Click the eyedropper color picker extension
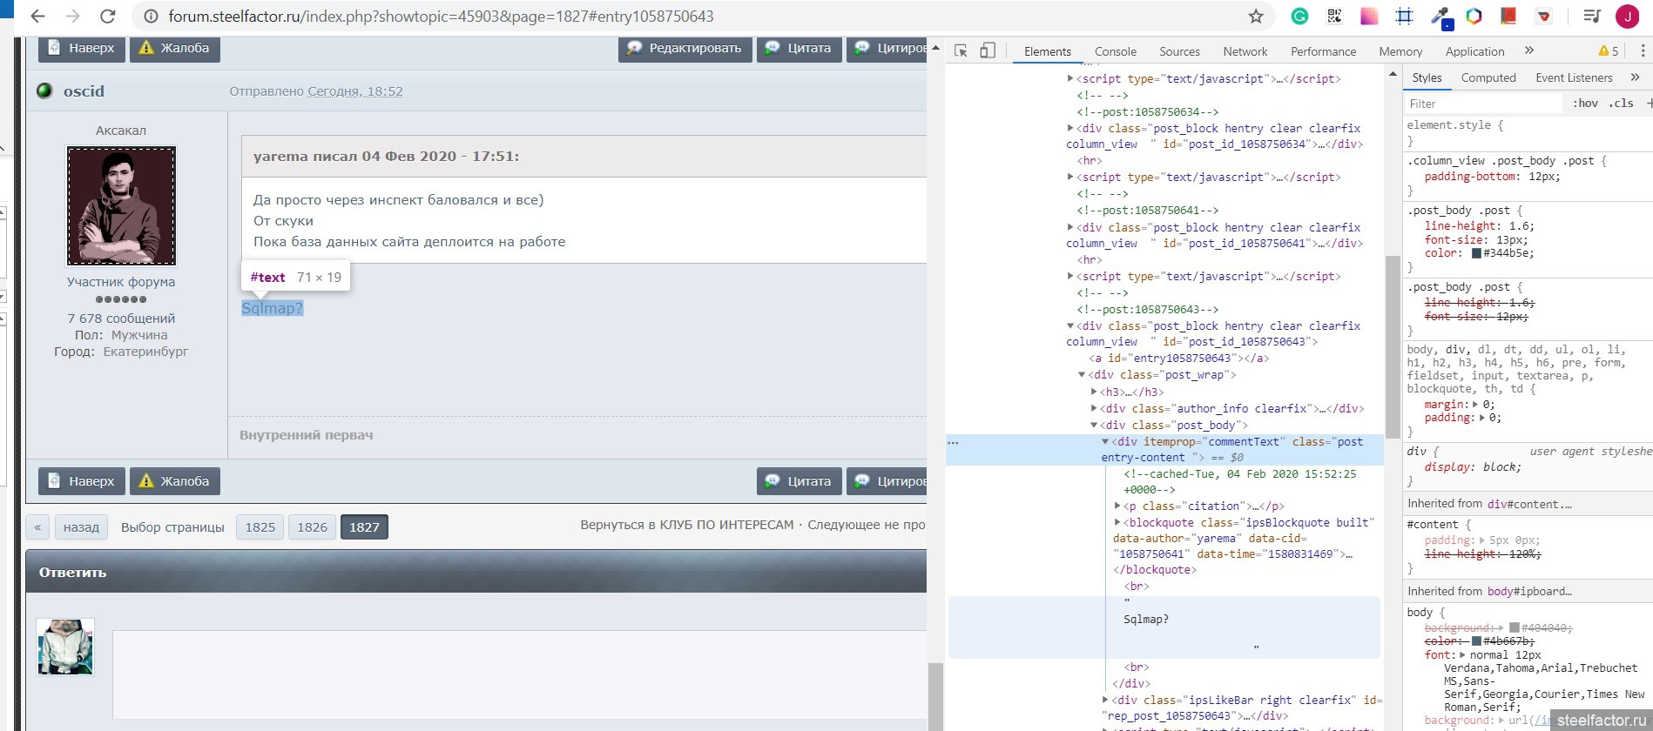Viewport: 1653px width, 731px height. (1440, 17)
